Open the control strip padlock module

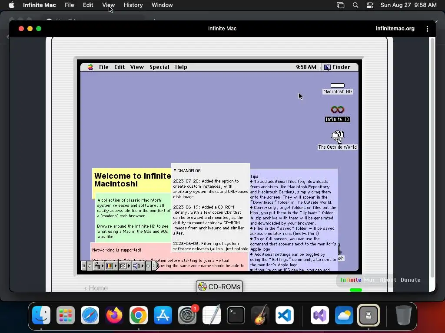pyautogui.click(x=99, y=266)
